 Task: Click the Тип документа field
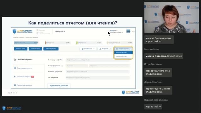click(x=98, y=78)
